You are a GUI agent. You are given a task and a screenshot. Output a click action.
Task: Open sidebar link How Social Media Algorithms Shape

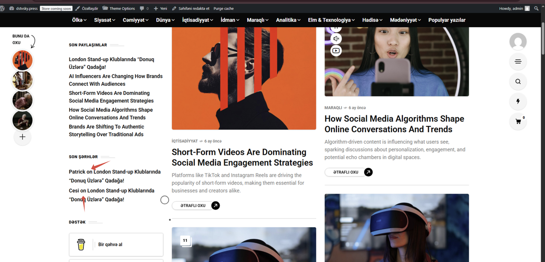click(x=111, y=114)
